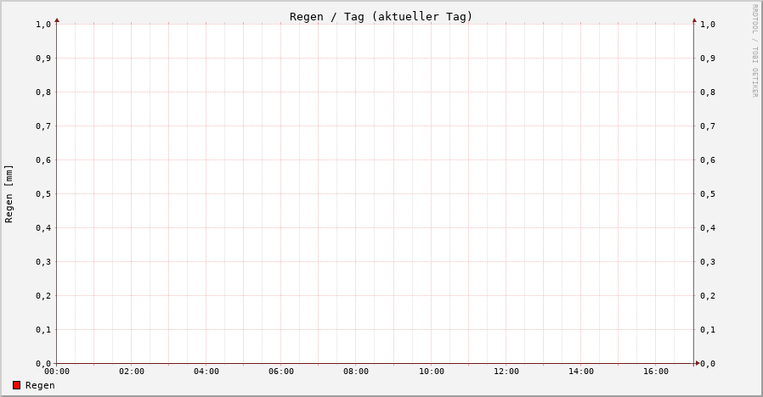Click the right axis value 0,8

tap(708, 92)
